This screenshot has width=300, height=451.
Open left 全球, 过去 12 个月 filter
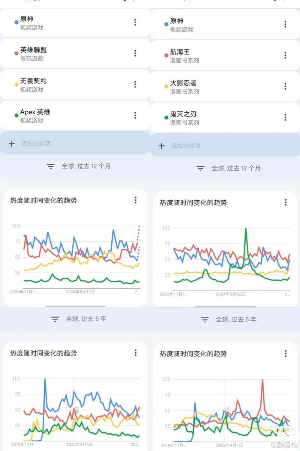pos(79,166)
